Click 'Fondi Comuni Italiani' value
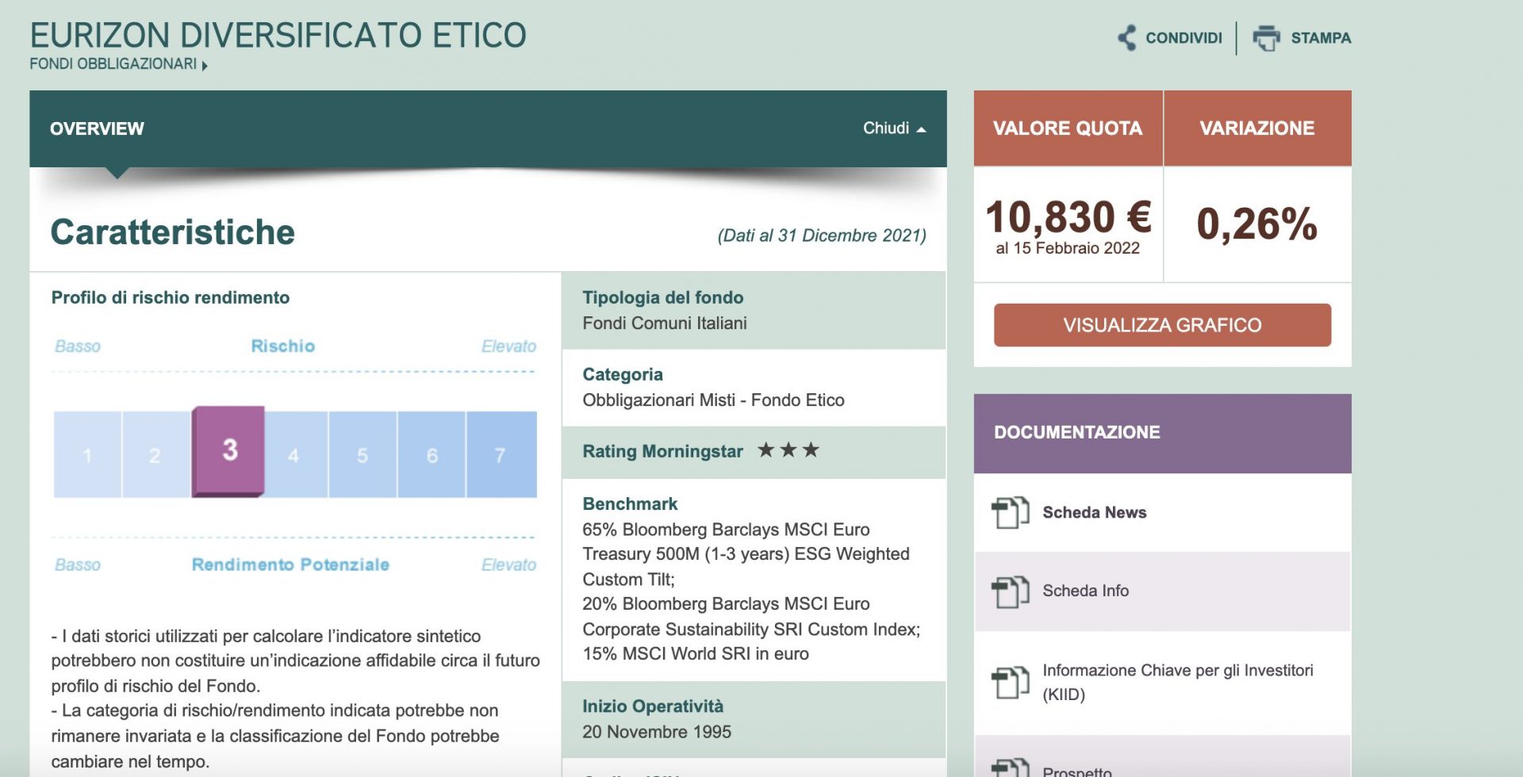 pos(665,323)
